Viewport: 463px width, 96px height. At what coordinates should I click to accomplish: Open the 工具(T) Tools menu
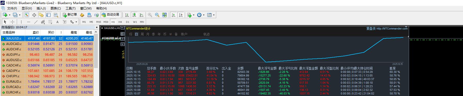pyautogui.click(x=70, y=8)
